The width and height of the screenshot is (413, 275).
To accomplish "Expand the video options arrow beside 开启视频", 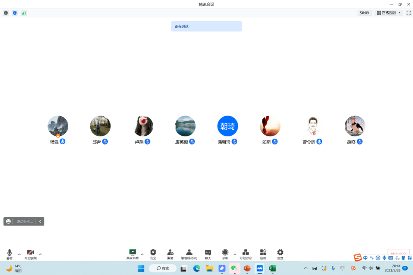I will coord(40,255).
